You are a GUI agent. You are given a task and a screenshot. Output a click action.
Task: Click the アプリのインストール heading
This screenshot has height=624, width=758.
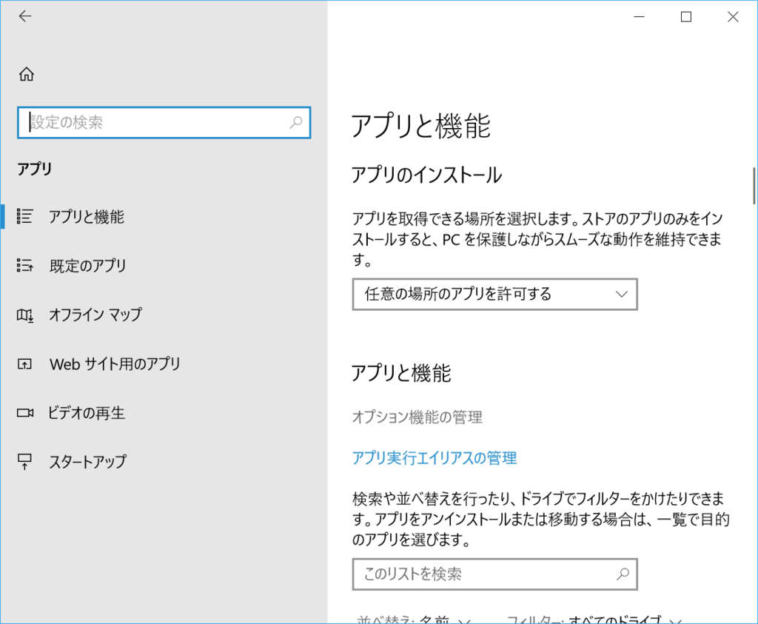coord(426,175)
